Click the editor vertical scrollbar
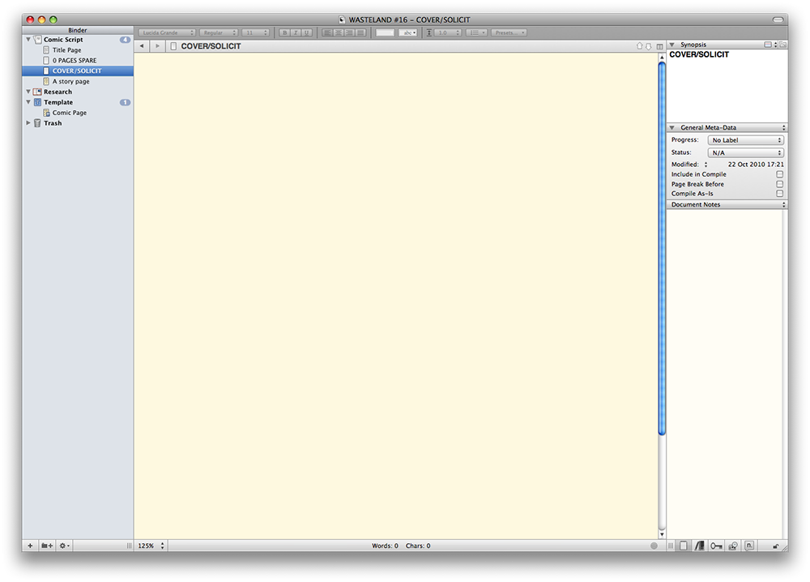This screenshot has width=810, height=582. pos(662,243)
